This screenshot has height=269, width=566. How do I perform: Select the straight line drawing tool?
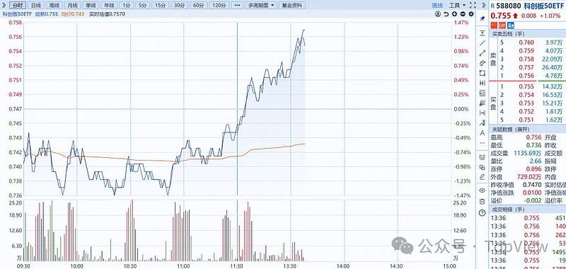[x=482, y=43]
